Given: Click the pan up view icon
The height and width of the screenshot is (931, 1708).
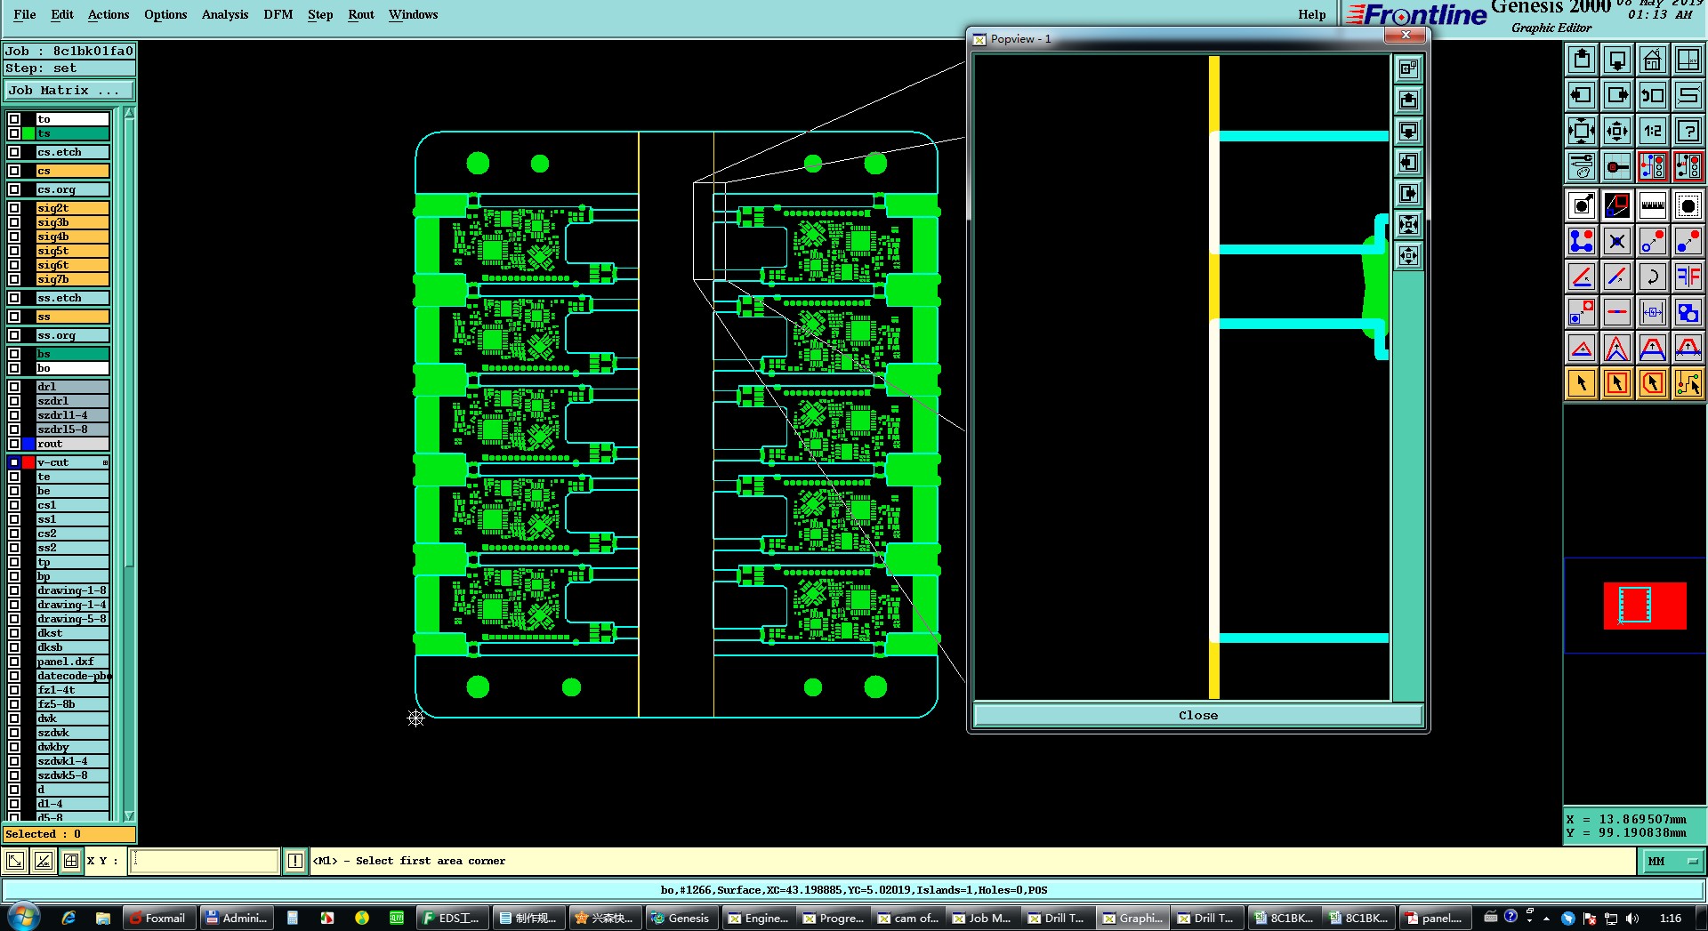Looking at the screenshot, I should [1582, 60].
